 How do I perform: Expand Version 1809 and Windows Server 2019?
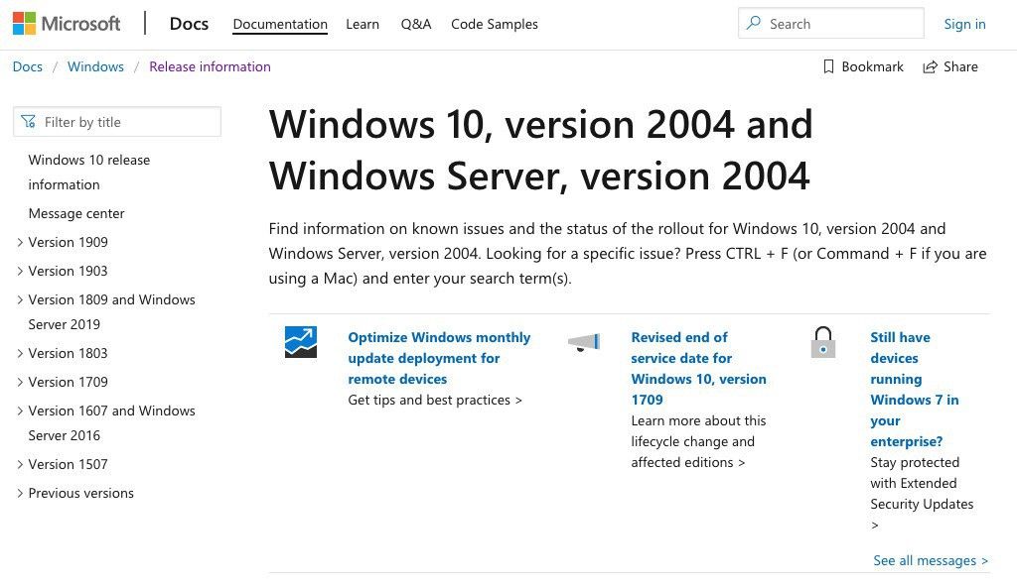[20, 299]
